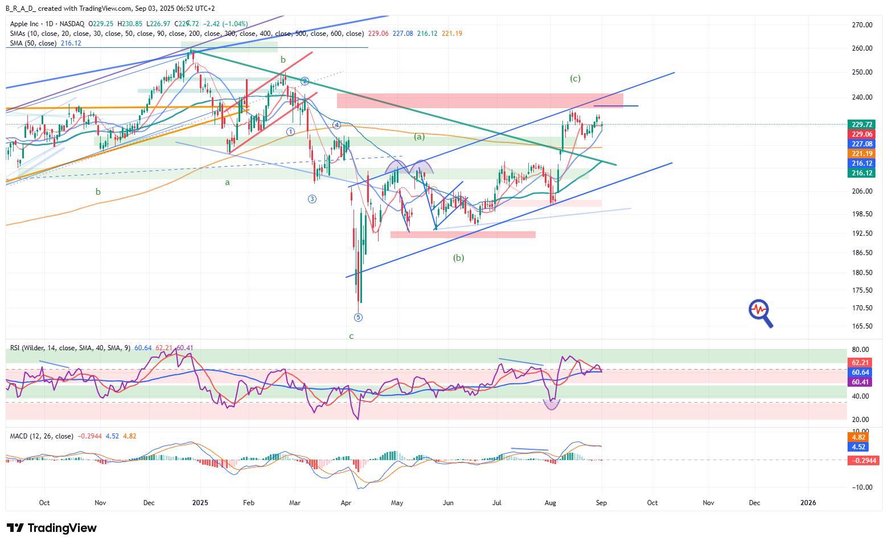Click the 20.00 RSI axis label
The height and width of the screenshot is (545, 888).
(x=860, y=420)
